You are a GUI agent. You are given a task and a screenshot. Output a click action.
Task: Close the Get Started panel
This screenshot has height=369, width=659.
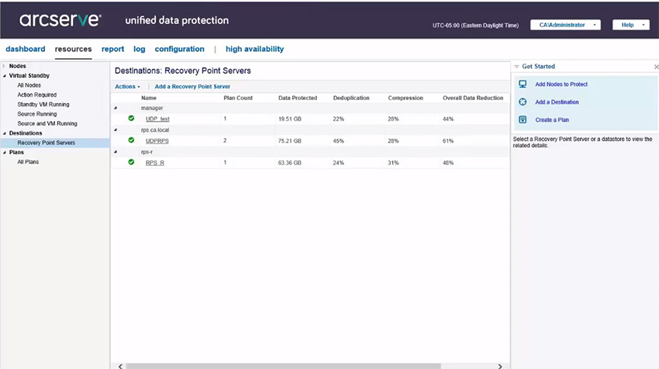(656, 67)
